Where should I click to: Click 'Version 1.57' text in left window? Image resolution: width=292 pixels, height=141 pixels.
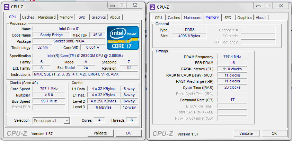coord(42,134)
